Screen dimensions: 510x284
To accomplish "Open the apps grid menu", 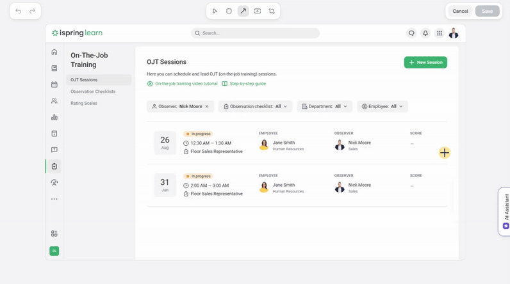I will (x=440, y=33).
